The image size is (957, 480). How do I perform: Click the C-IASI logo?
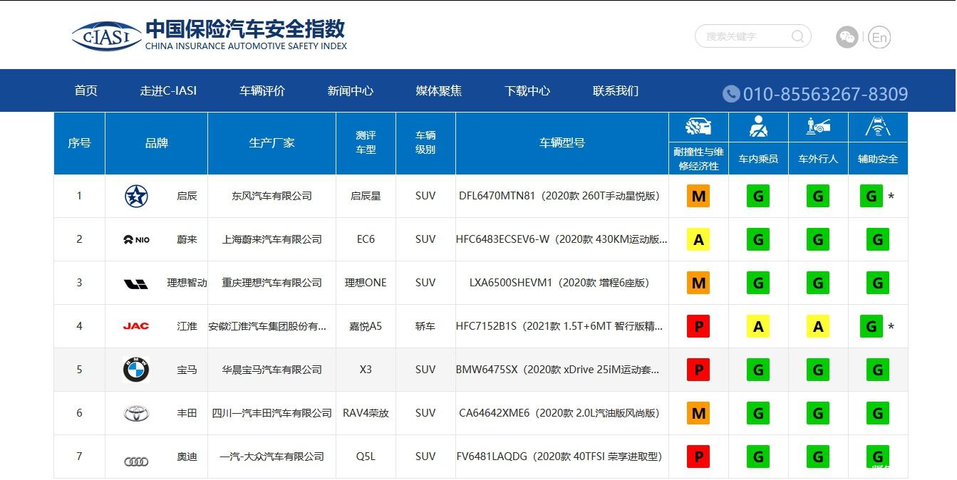point(107,36)
